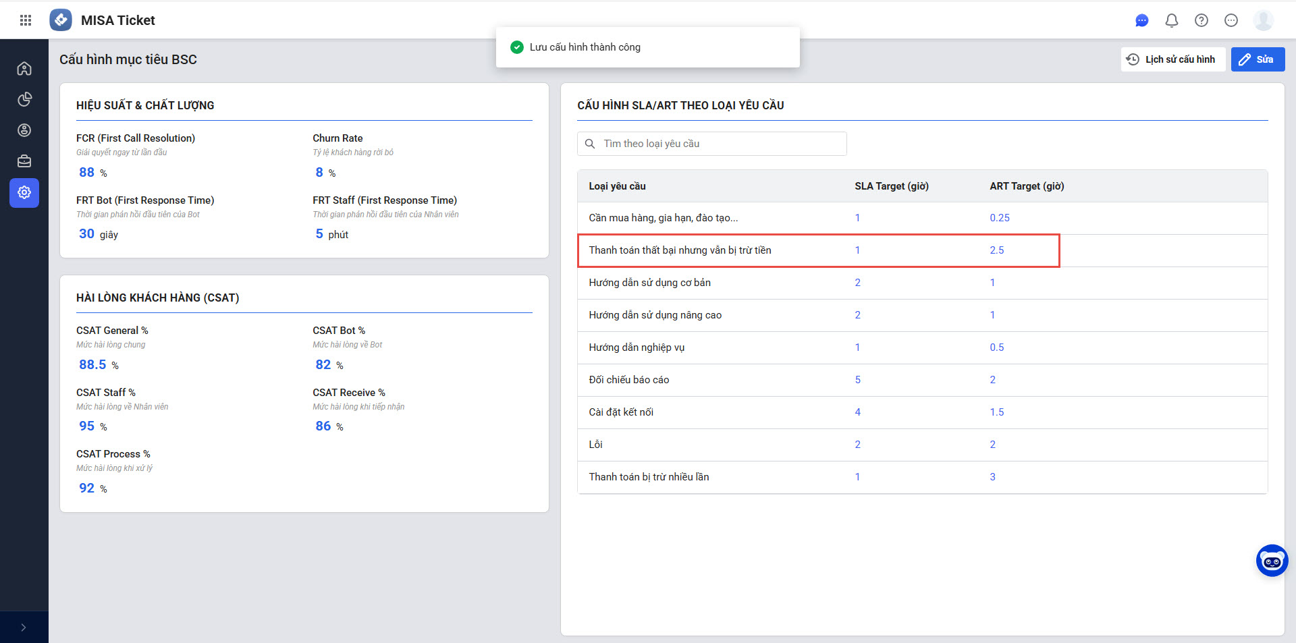Screen dimensions: 1296x643
Task: Expand the sidebar with bottom chevron
Action: pos(24,627)
